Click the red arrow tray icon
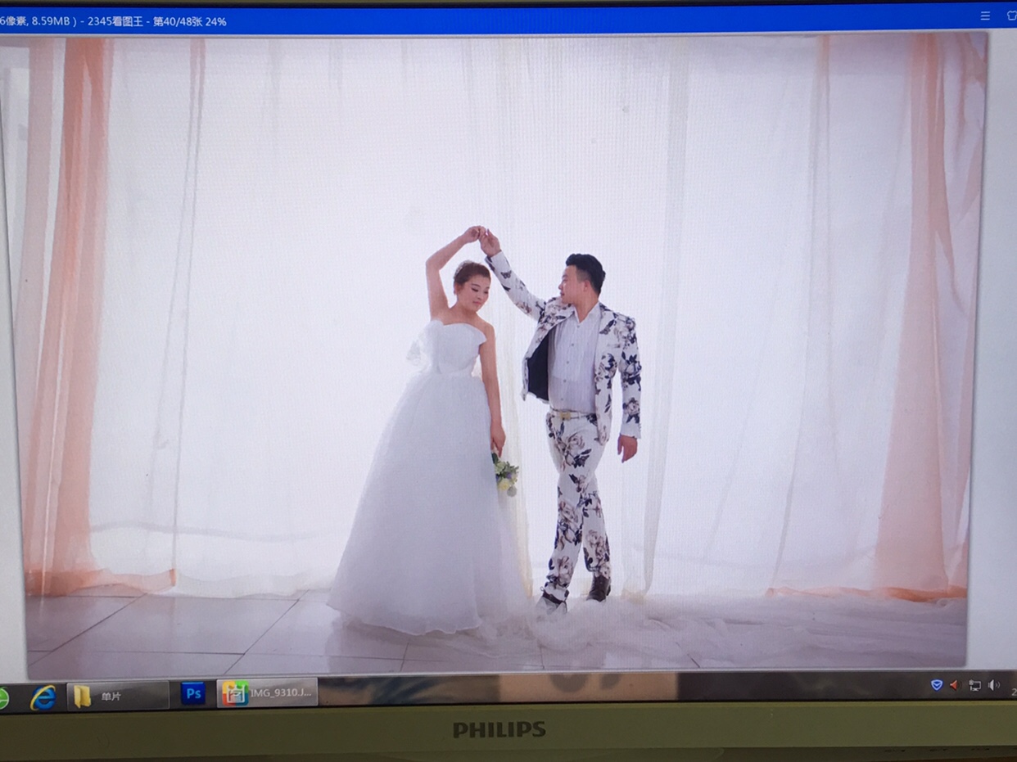Screen dimensions: 1017x762 (955, 685)
